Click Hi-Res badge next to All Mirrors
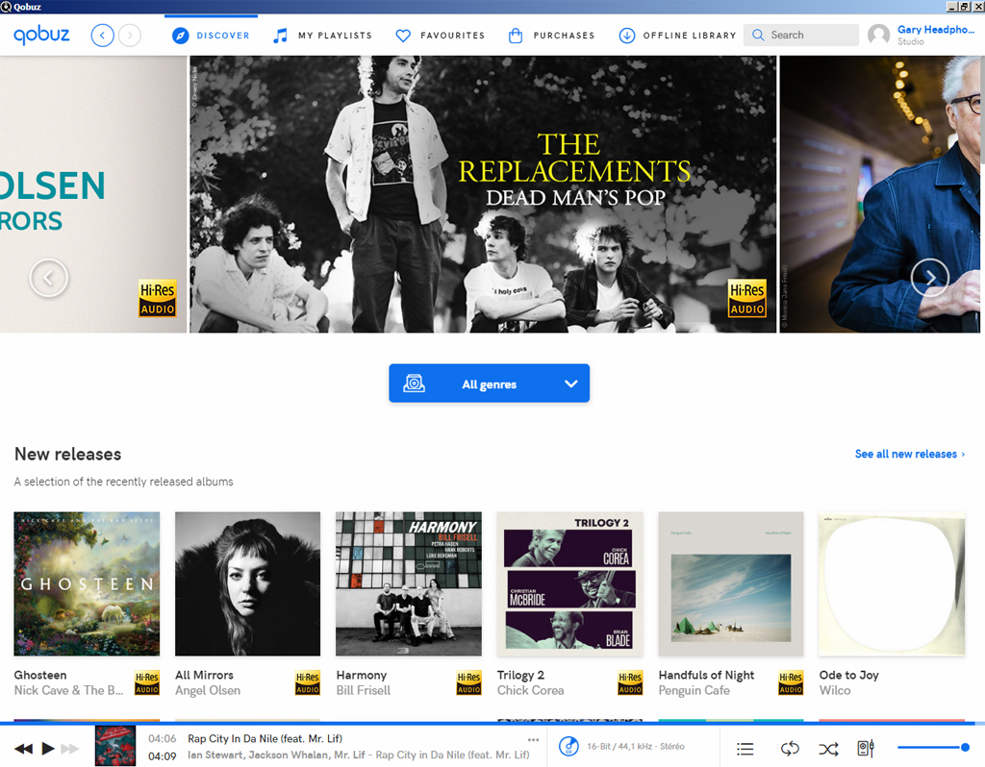This screenshot has height=767, width=985. click(308, 682)
